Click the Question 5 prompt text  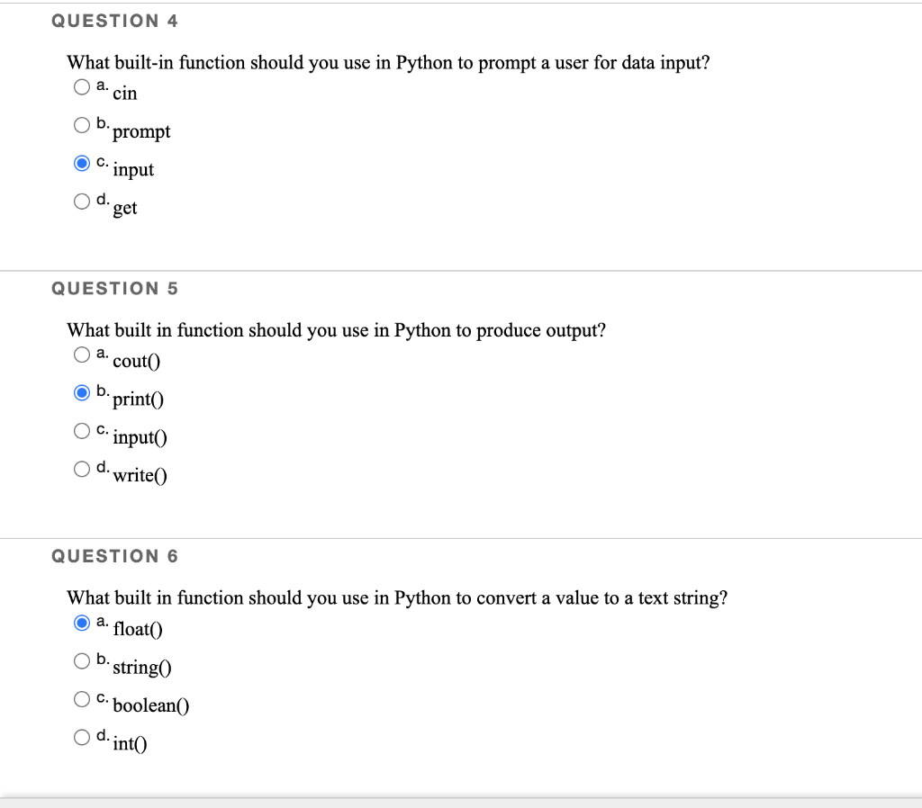pyautogui.click(x=336, y=329)
